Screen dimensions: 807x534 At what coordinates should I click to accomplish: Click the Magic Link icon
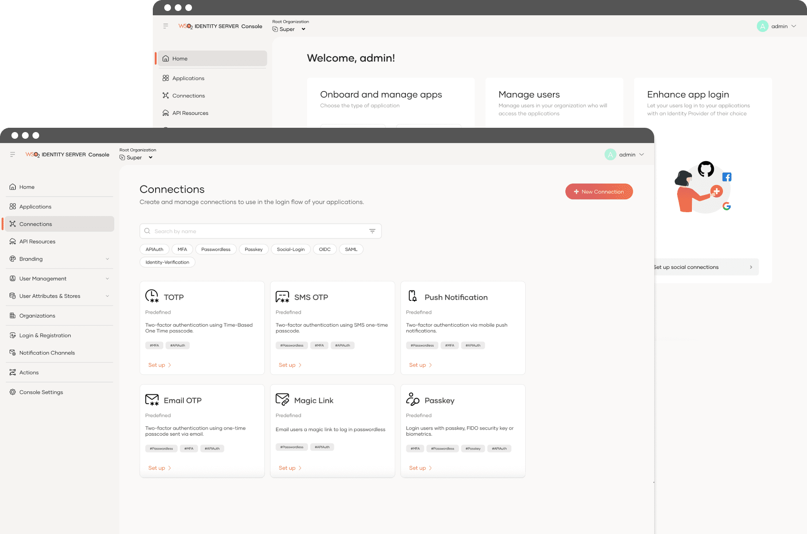click(x=282, y=400)
